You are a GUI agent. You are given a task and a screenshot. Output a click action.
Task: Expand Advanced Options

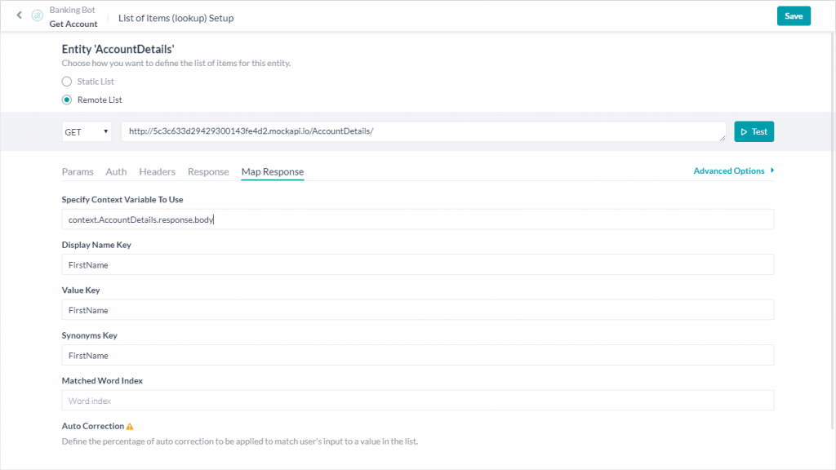coord(733,171)
